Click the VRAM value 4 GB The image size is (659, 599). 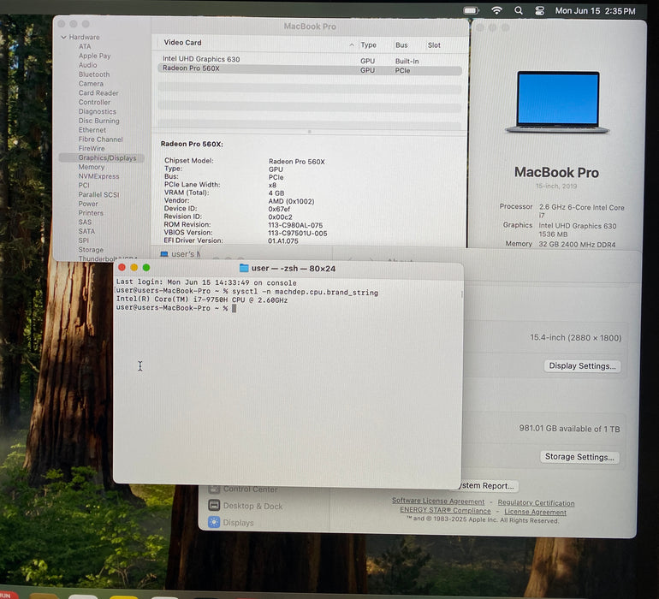[x=276, y=193]
